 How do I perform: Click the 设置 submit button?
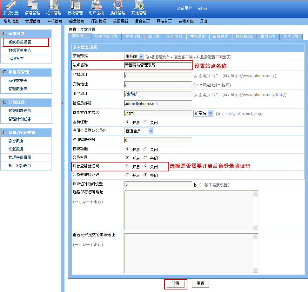(176, 283)
